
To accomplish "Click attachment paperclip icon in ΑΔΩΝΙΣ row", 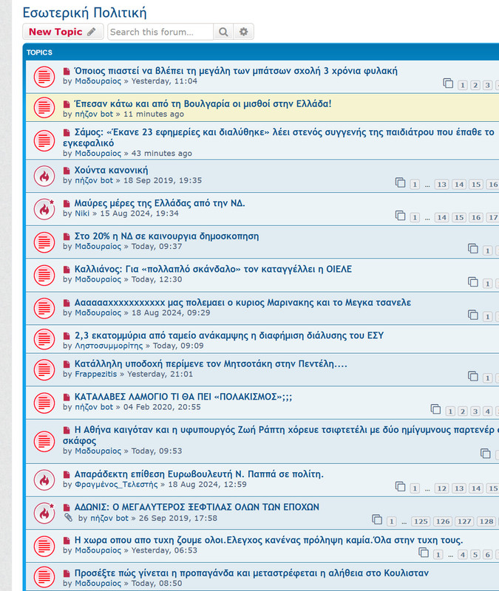I will click(68, 518).
